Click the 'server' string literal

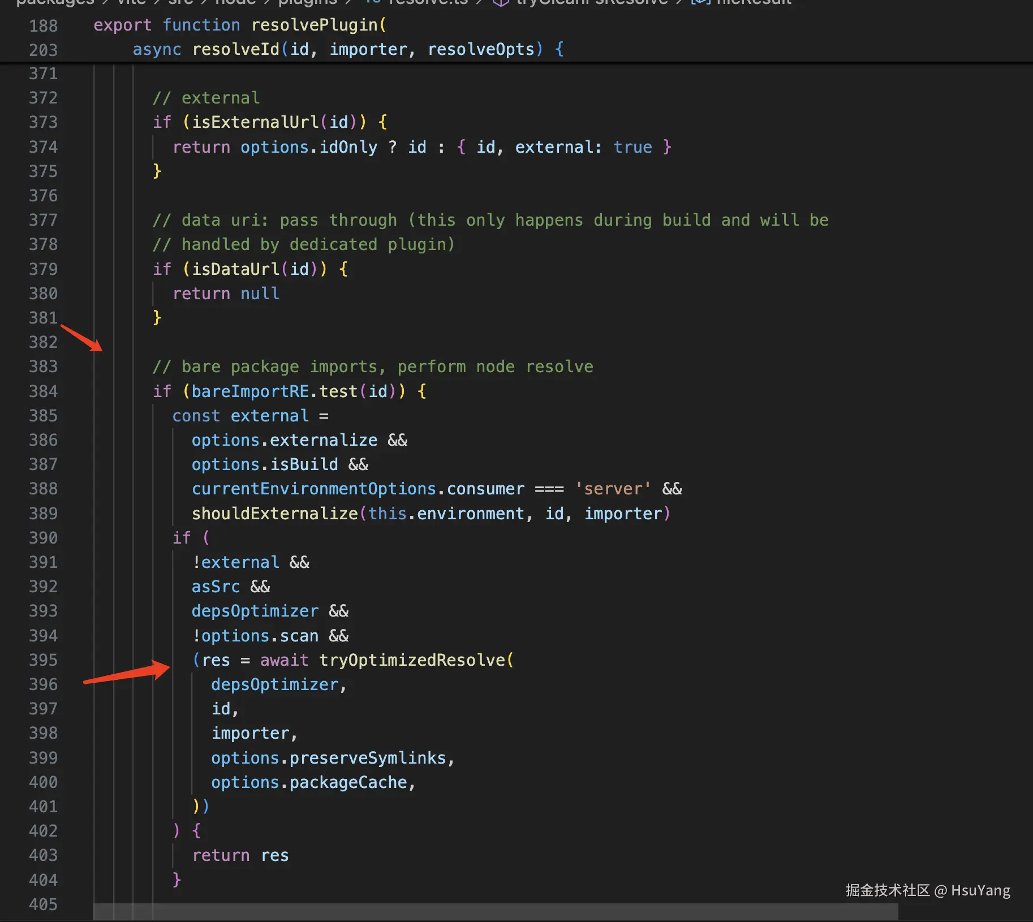tap(613, 489)
